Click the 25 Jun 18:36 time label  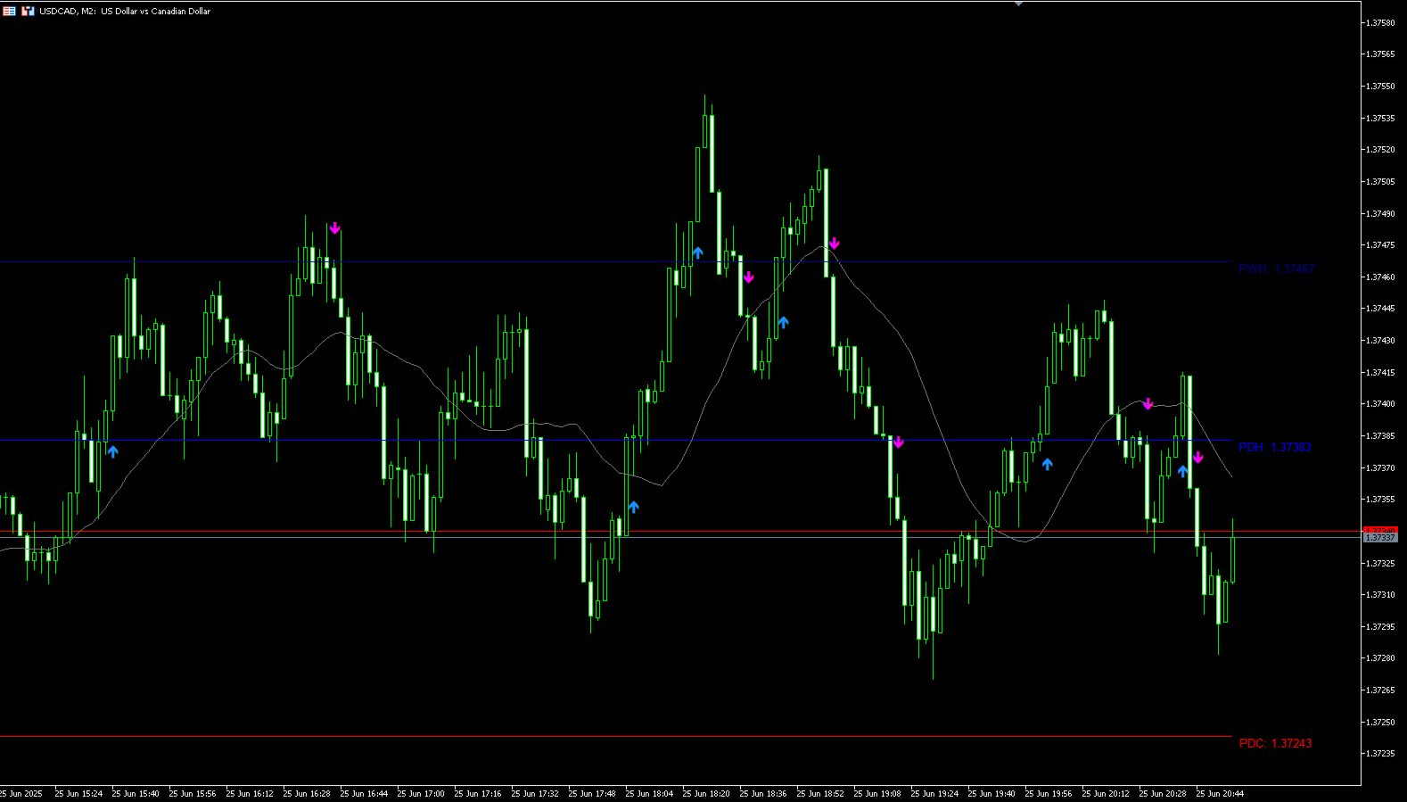point(763,793)
